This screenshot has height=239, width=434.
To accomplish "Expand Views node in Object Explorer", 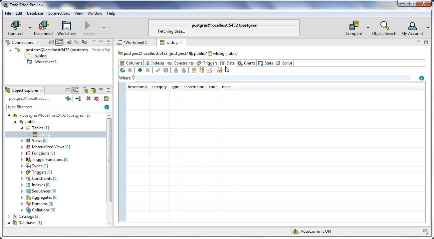I will click(22, 141).
